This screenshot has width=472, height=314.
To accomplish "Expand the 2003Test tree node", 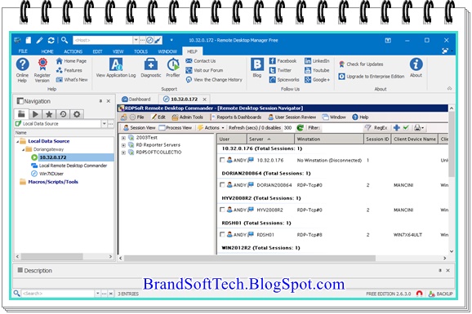I will click(123, 138).
